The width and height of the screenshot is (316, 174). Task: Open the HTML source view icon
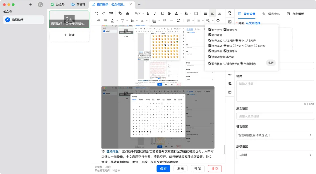[x=111, y=13]
